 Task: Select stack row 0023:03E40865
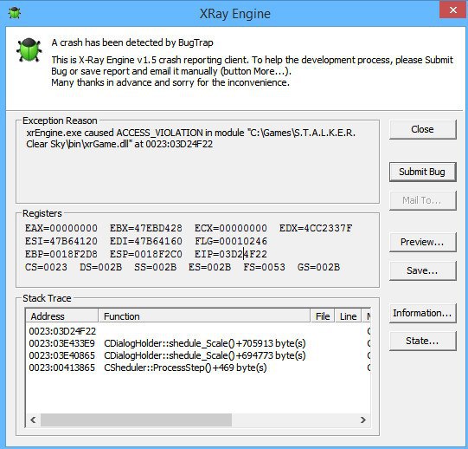click(x=198, y=355)
